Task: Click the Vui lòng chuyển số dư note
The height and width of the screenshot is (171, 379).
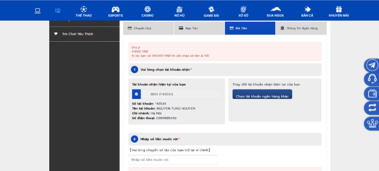Action: point(170,150)
